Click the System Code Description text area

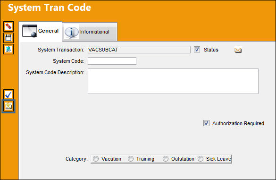click(173, 81)
